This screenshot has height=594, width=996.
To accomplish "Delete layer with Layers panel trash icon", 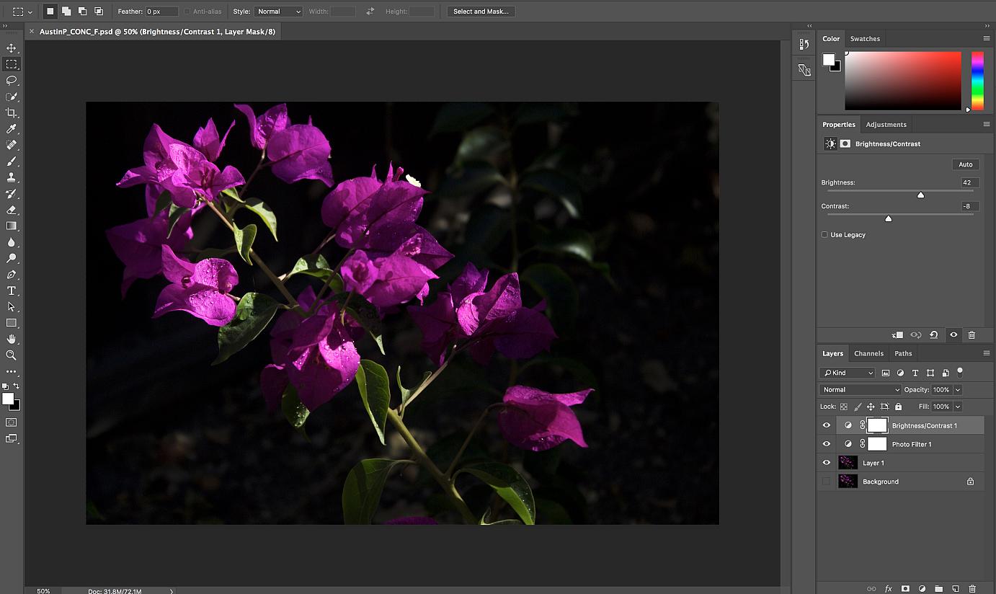I will click(972, 588).
